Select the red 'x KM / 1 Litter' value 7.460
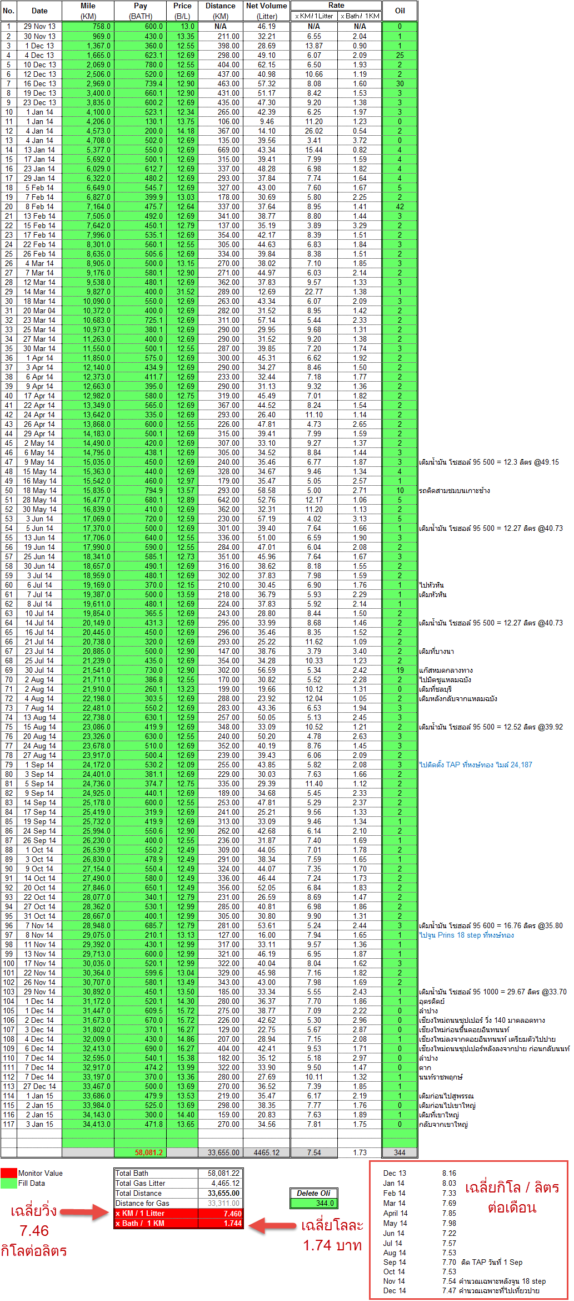574x1301 pixels. 221,1213
